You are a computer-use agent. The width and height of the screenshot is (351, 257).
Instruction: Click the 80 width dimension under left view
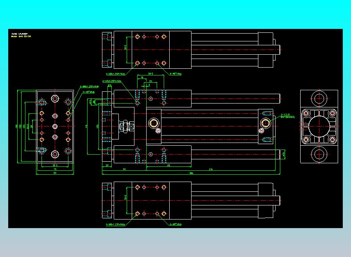click(55, 173)
